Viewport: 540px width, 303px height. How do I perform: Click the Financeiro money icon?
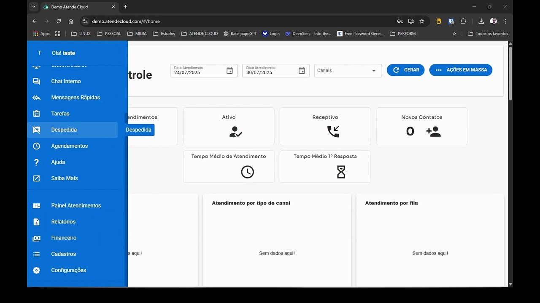pyautogui.click(x=37, y=238)
